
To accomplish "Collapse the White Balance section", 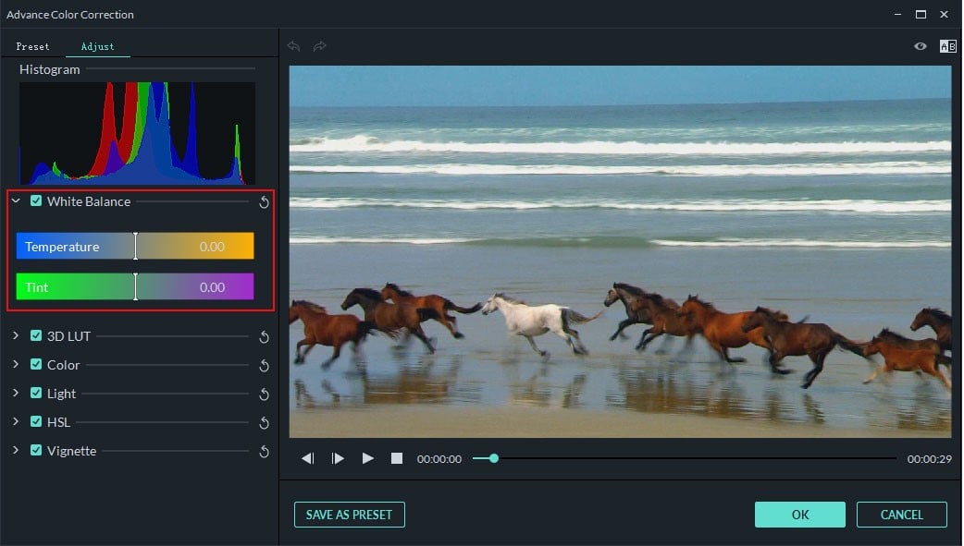I will 16,201.
